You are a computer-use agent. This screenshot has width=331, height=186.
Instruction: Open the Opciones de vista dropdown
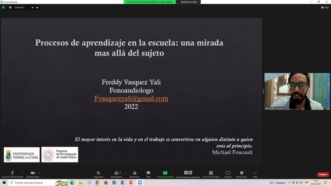[x=189, y=2]
